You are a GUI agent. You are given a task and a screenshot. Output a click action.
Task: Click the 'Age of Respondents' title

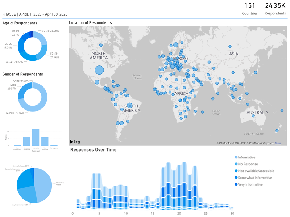click(x=20, y=23)
